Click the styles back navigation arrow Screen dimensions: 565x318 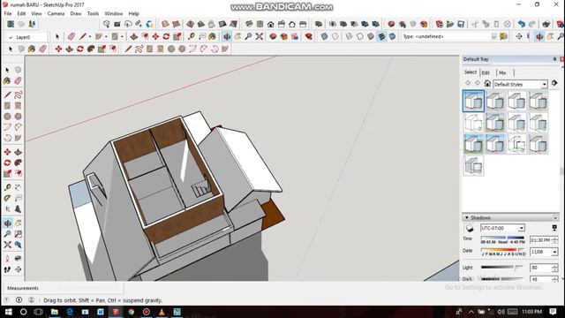click(x=468, y=84)
